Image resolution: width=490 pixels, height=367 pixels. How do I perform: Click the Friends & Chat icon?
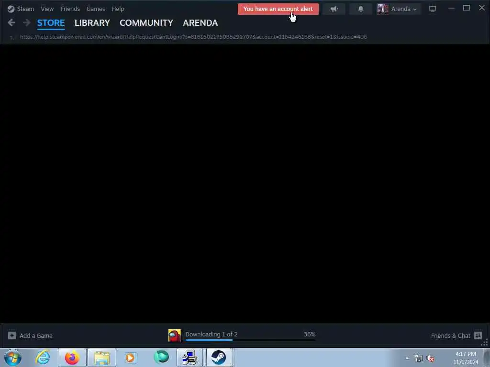click(x=478, y=335)
